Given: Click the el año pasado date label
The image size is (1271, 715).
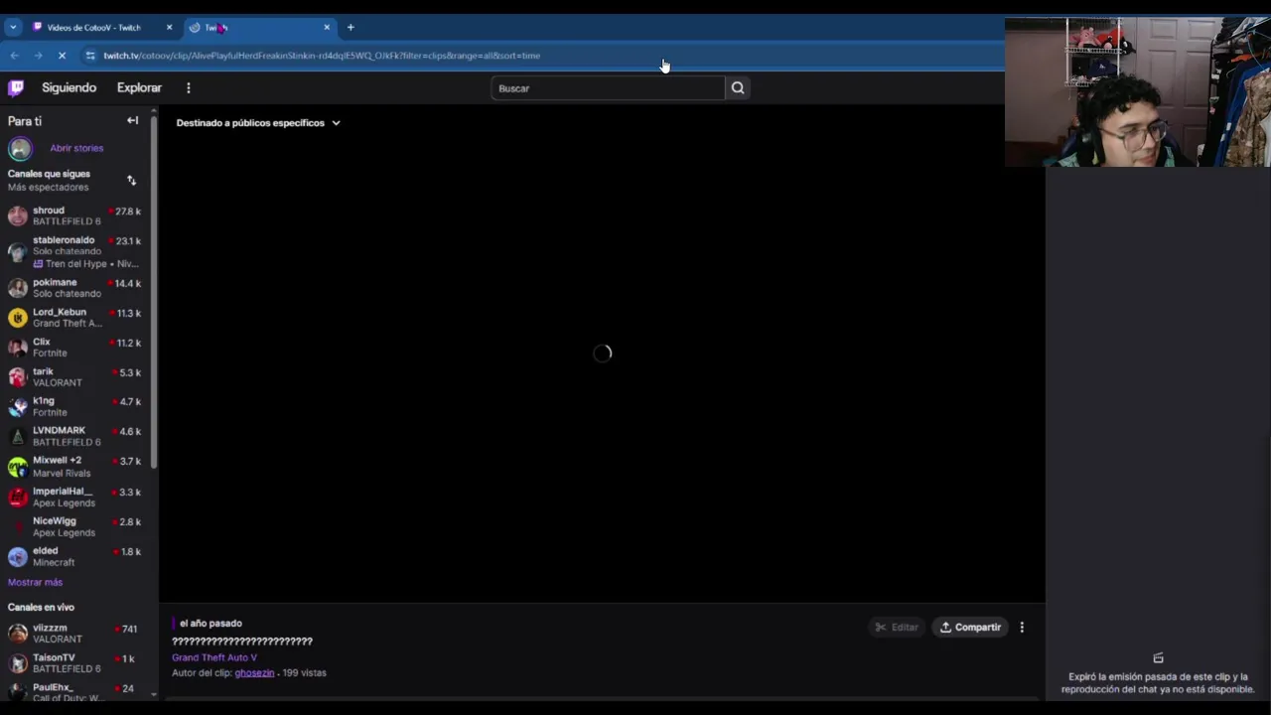Looking at the screenshot, I should tap(211, 623).
